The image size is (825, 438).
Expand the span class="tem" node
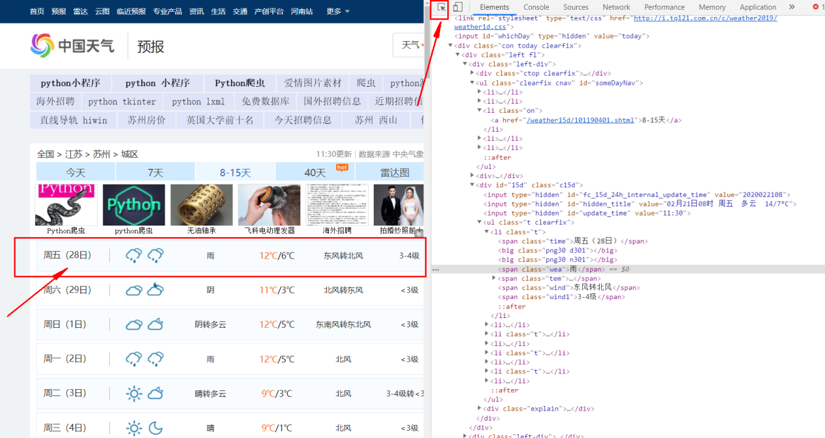pos(494,278)
